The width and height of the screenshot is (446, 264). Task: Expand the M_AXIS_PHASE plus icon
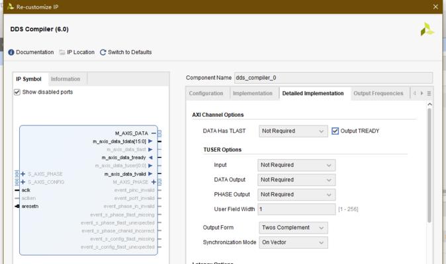(154, 181)
